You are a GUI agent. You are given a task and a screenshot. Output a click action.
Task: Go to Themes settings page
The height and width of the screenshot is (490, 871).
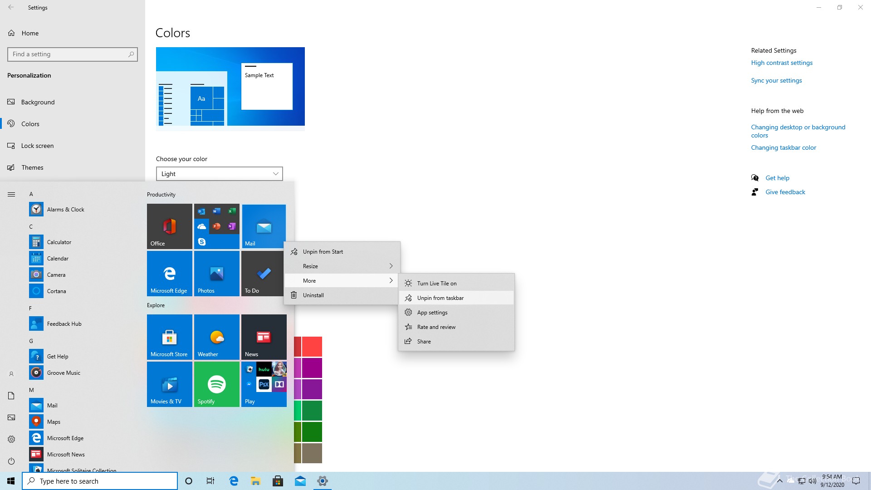(x=73, y=167)
